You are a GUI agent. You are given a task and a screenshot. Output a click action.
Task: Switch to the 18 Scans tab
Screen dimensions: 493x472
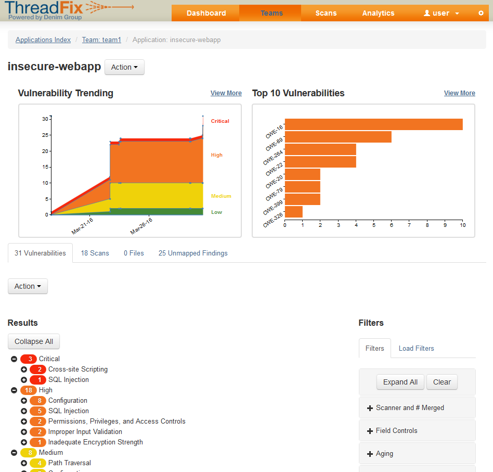click(x=95, y=253)
